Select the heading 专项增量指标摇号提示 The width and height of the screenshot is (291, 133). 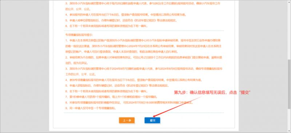pos(79,34)
